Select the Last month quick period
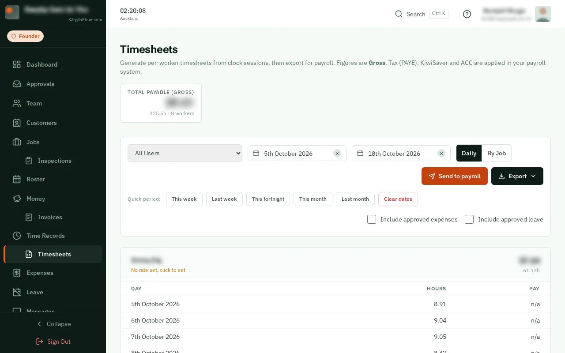Viewport: 565px width, 353px height. [355, 199]
